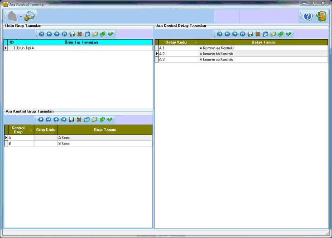Click the empty Grup Kodu cell in row A
332x238 pixels.
point(46,138)
